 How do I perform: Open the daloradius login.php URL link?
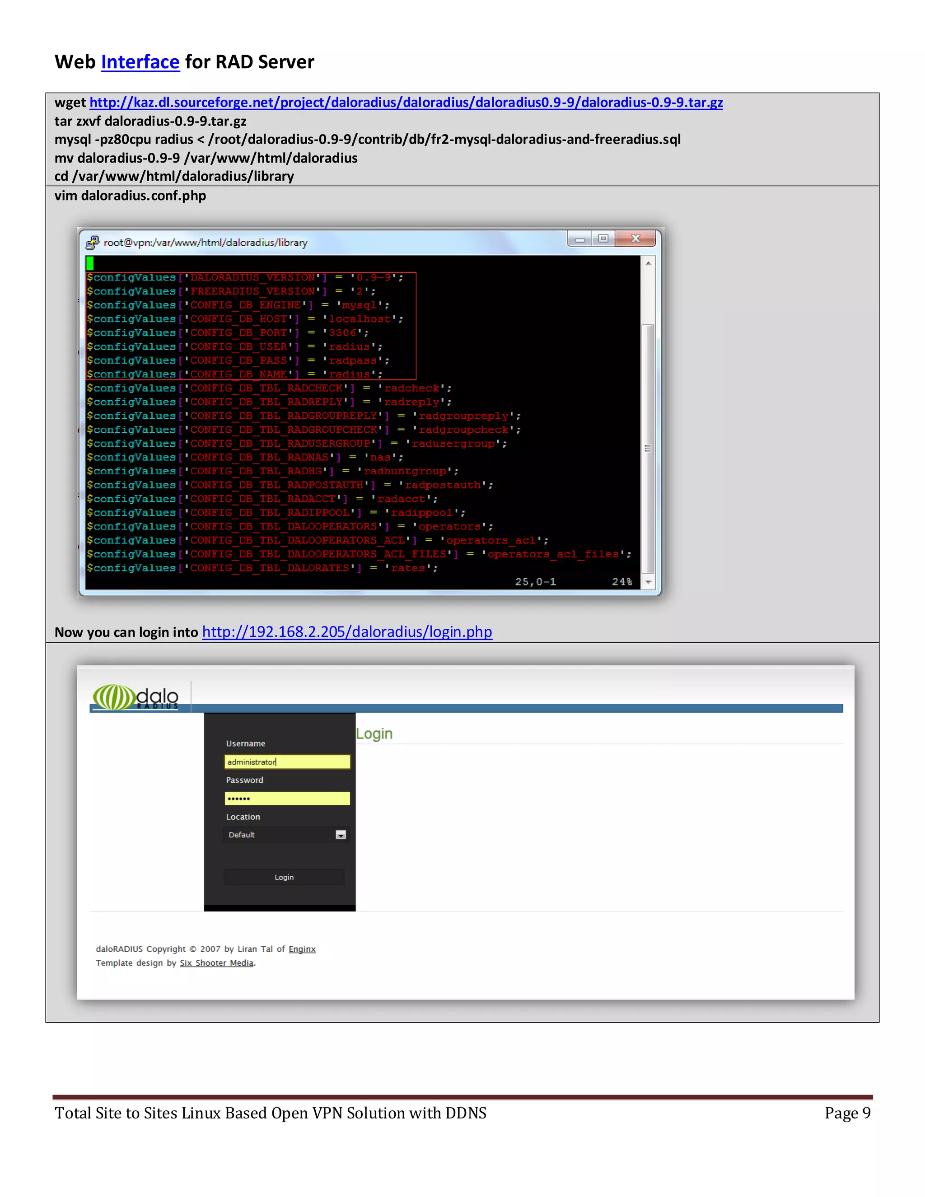347,632
